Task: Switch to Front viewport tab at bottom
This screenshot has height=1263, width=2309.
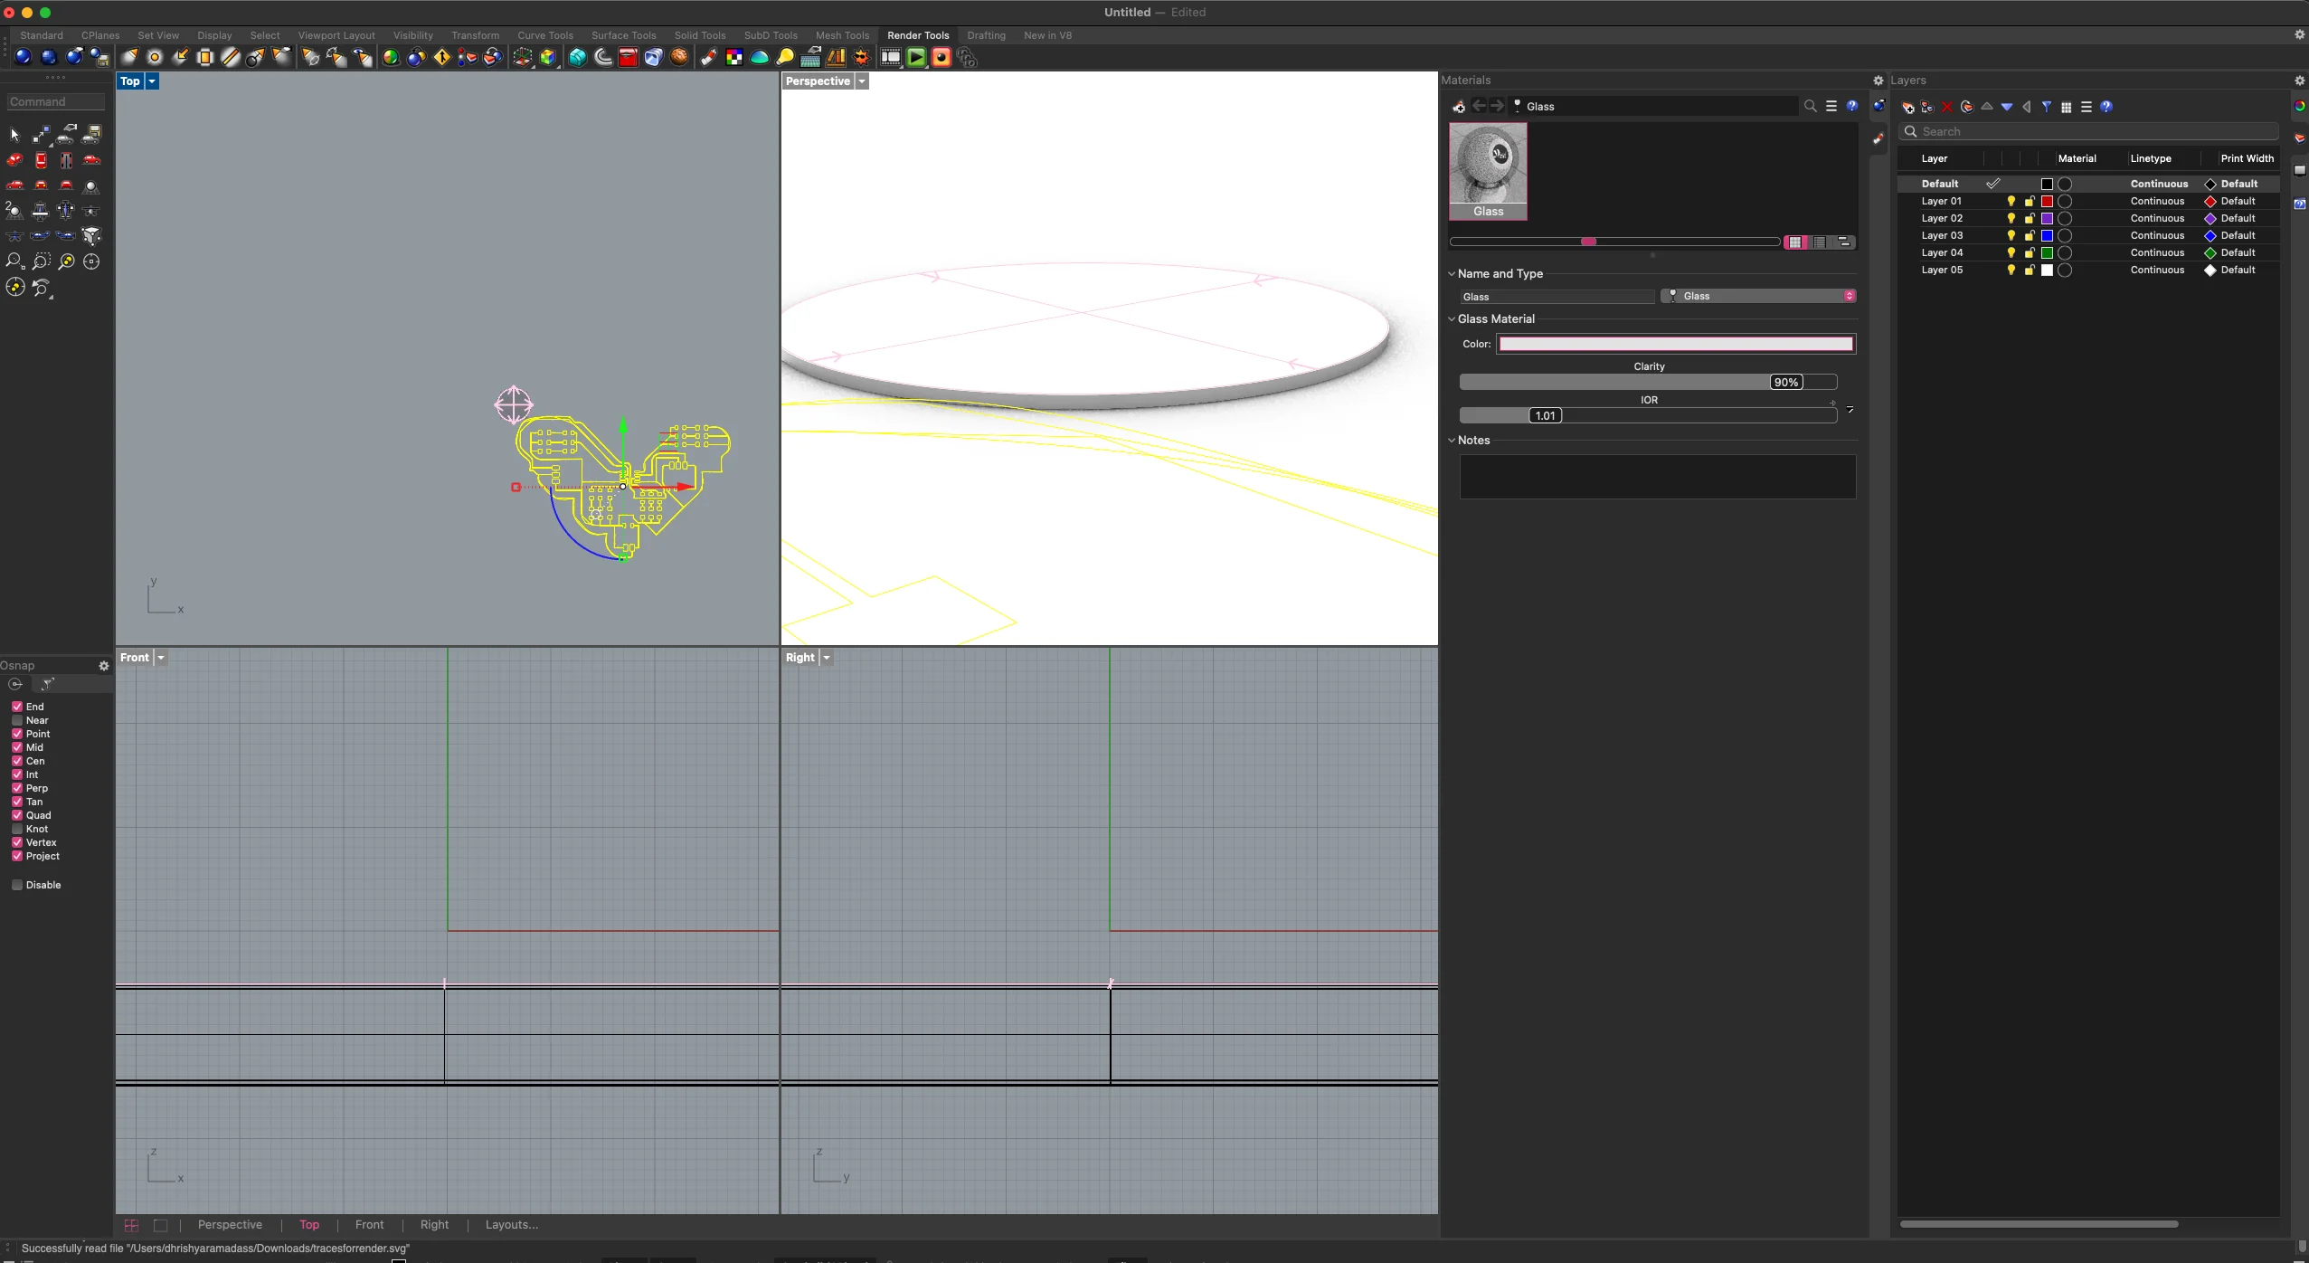Action: tap(369, 1225)
